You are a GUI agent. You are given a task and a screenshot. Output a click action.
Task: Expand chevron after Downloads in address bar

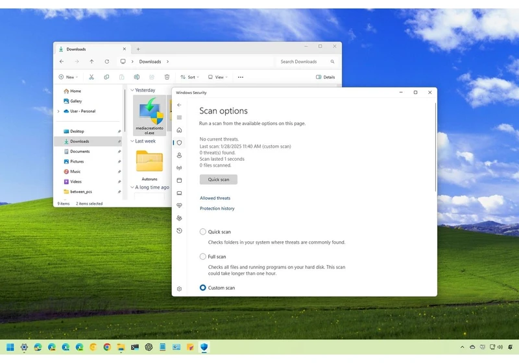pos(167,62)
